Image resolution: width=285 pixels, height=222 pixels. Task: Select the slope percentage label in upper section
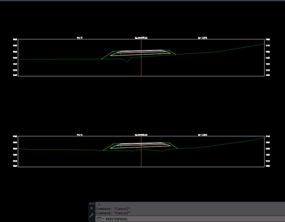pyautogui.click(x=202, y=37)
